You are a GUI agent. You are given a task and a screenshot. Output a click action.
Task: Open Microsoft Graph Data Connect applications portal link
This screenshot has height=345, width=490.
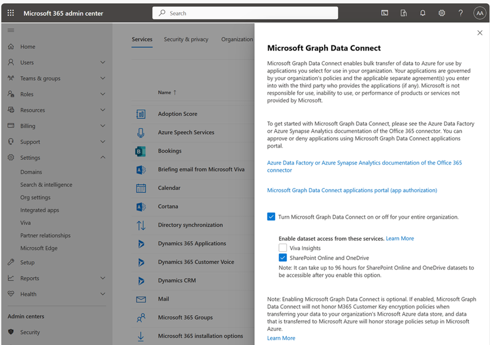[x=352, y=190]
